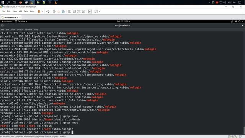Click the GNOME network status icon
This screenshot has height=138, width=245.
coord(232,21)
